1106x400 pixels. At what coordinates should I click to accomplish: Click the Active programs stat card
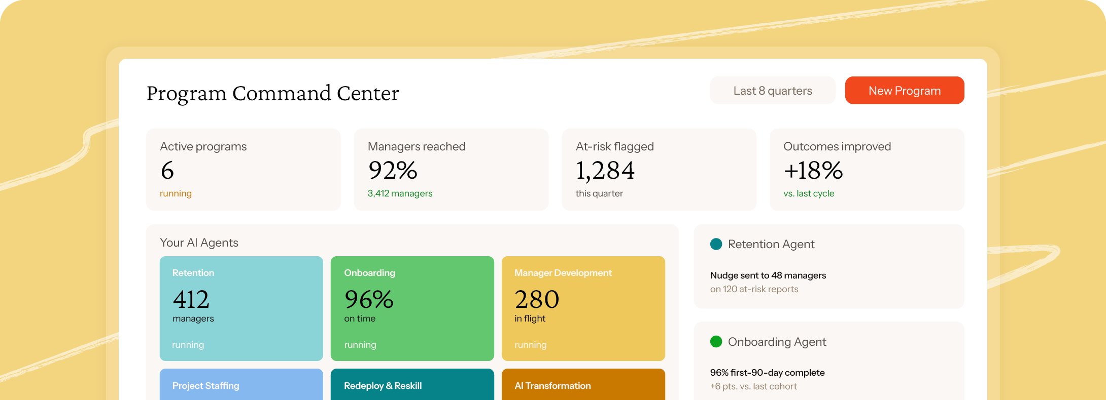click(x=244, y=170)
